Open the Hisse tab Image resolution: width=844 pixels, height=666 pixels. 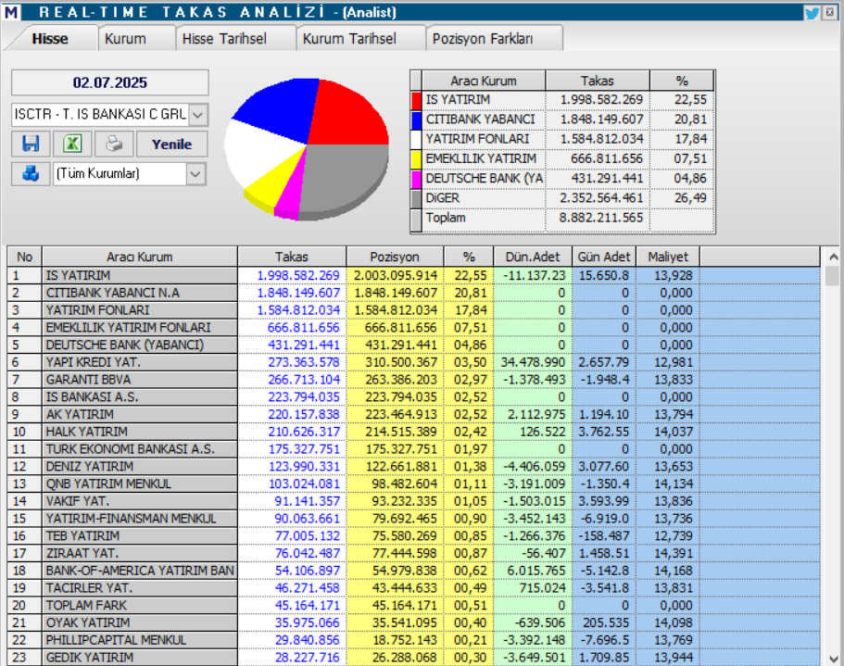click(50, 39)
